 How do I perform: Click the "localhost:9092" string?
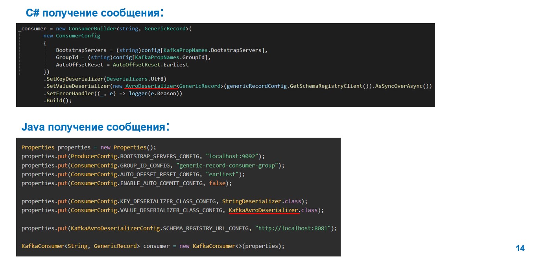pos(232,156)
